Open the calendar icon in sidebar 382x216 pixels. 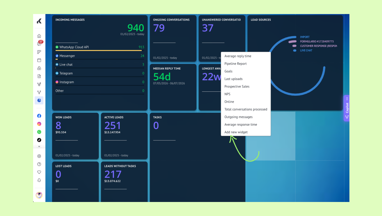coord(39,60)
